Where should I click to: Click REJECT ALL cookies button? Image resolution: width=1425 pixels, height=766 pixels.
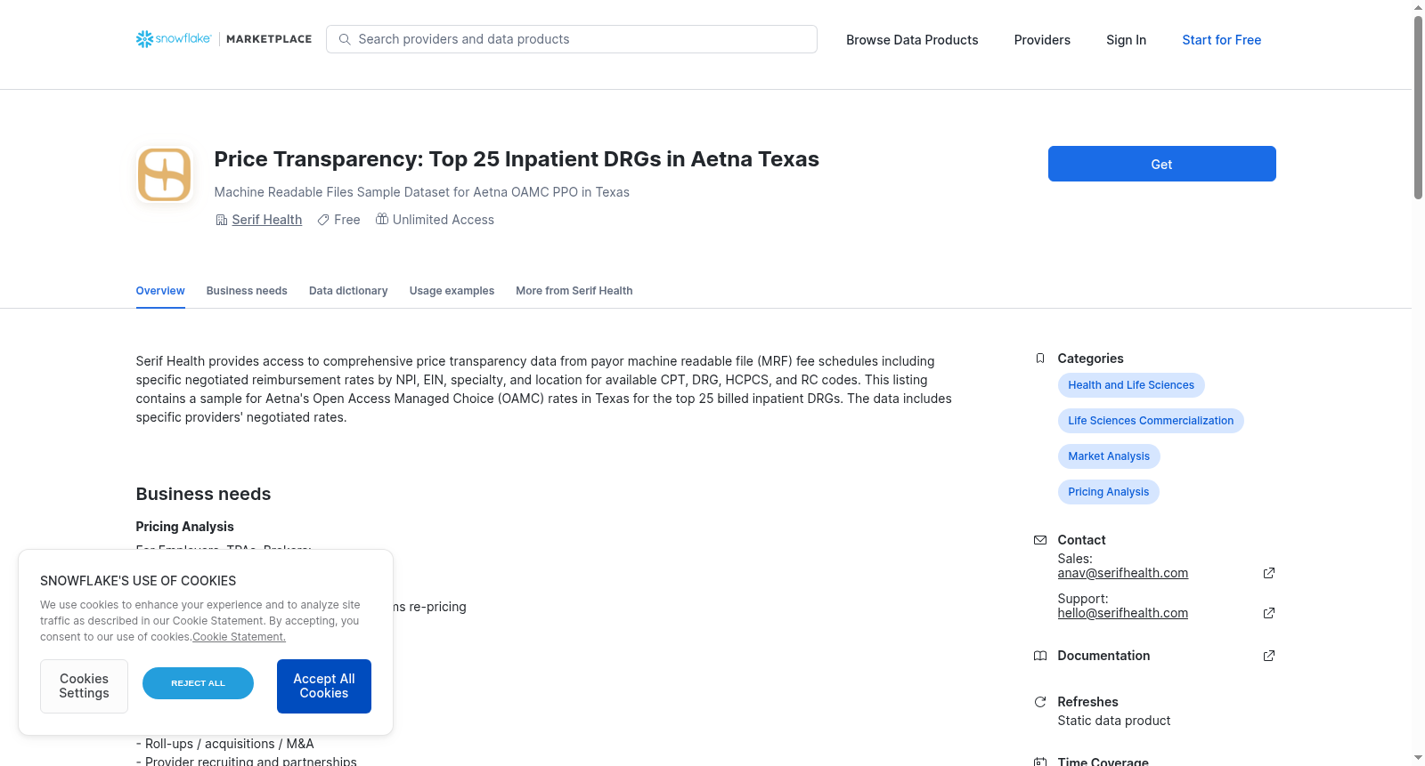[x=198, y=683]
